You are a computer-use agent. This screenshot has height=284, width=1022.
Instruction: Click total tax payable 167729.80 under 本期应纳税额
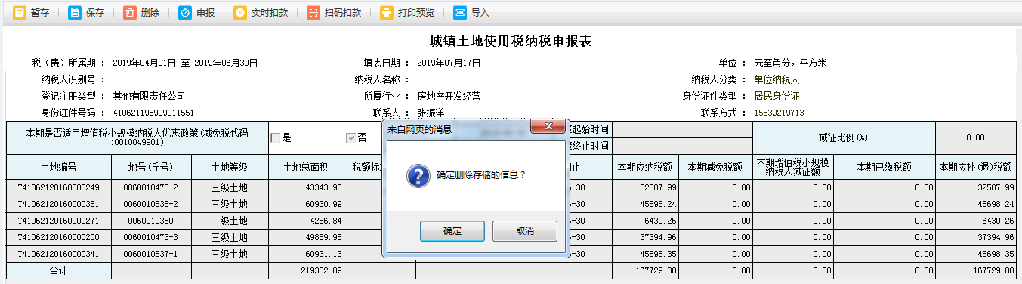(656, 270)
